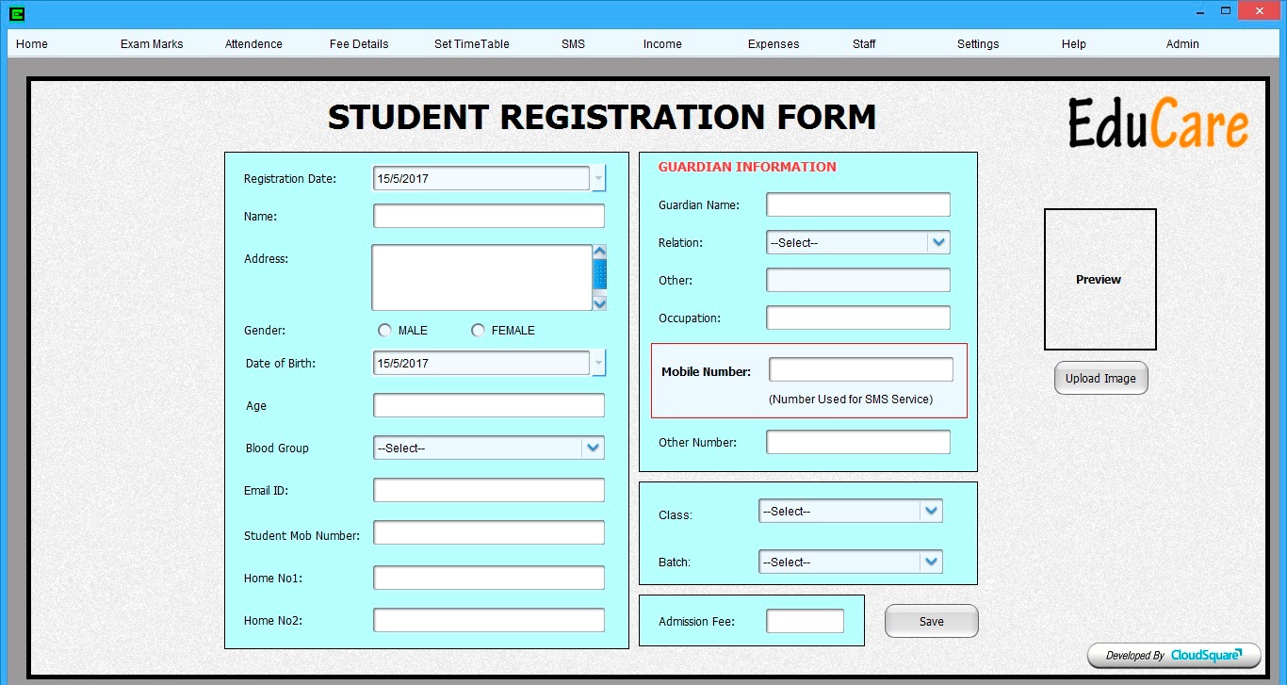Select the FEMALE gender option
The image size is (1287, 685).
tap(479, 331)
